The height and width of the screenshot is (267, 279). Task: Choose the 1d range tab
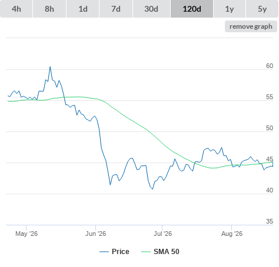coord(83,9)
